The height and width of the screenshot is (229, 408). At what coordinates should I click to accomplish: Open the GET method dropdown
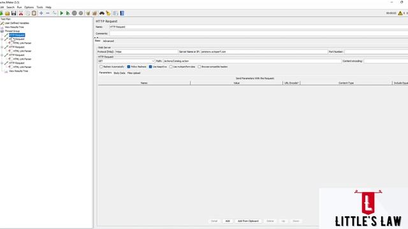(x=126, y=61)
